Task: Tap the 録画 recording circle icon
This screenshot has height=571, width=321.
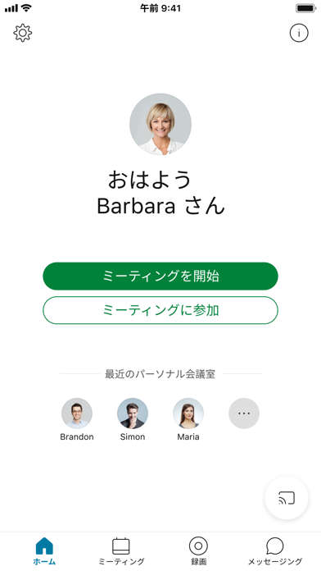Action: pyautogui.click(x=198, y=546)
